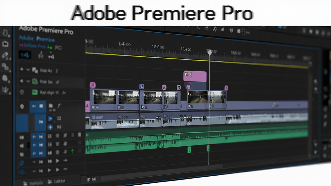Image resolution: width=331 pixels, height=186 pixels.
Task: Click the magnifier icon in top toolbar
Action: (x=215, y=29)
